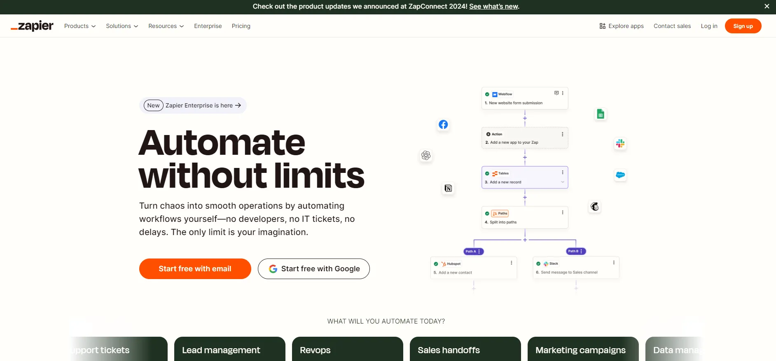
Task: Expand the Resources menu
Action: 166,26
